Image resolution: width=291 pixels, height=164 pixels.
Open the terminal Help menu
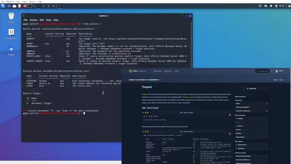point(56,20)
